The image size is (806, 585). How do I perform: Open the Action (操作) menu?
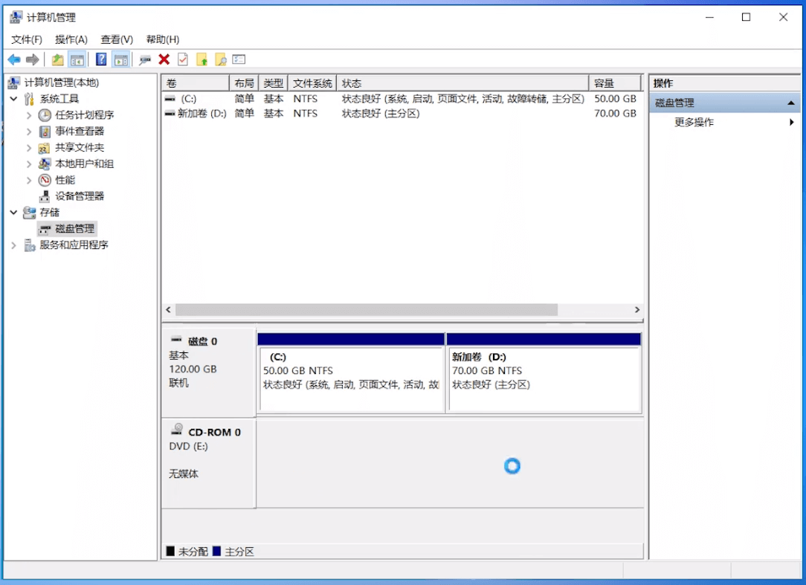click(x=71, y=39)
